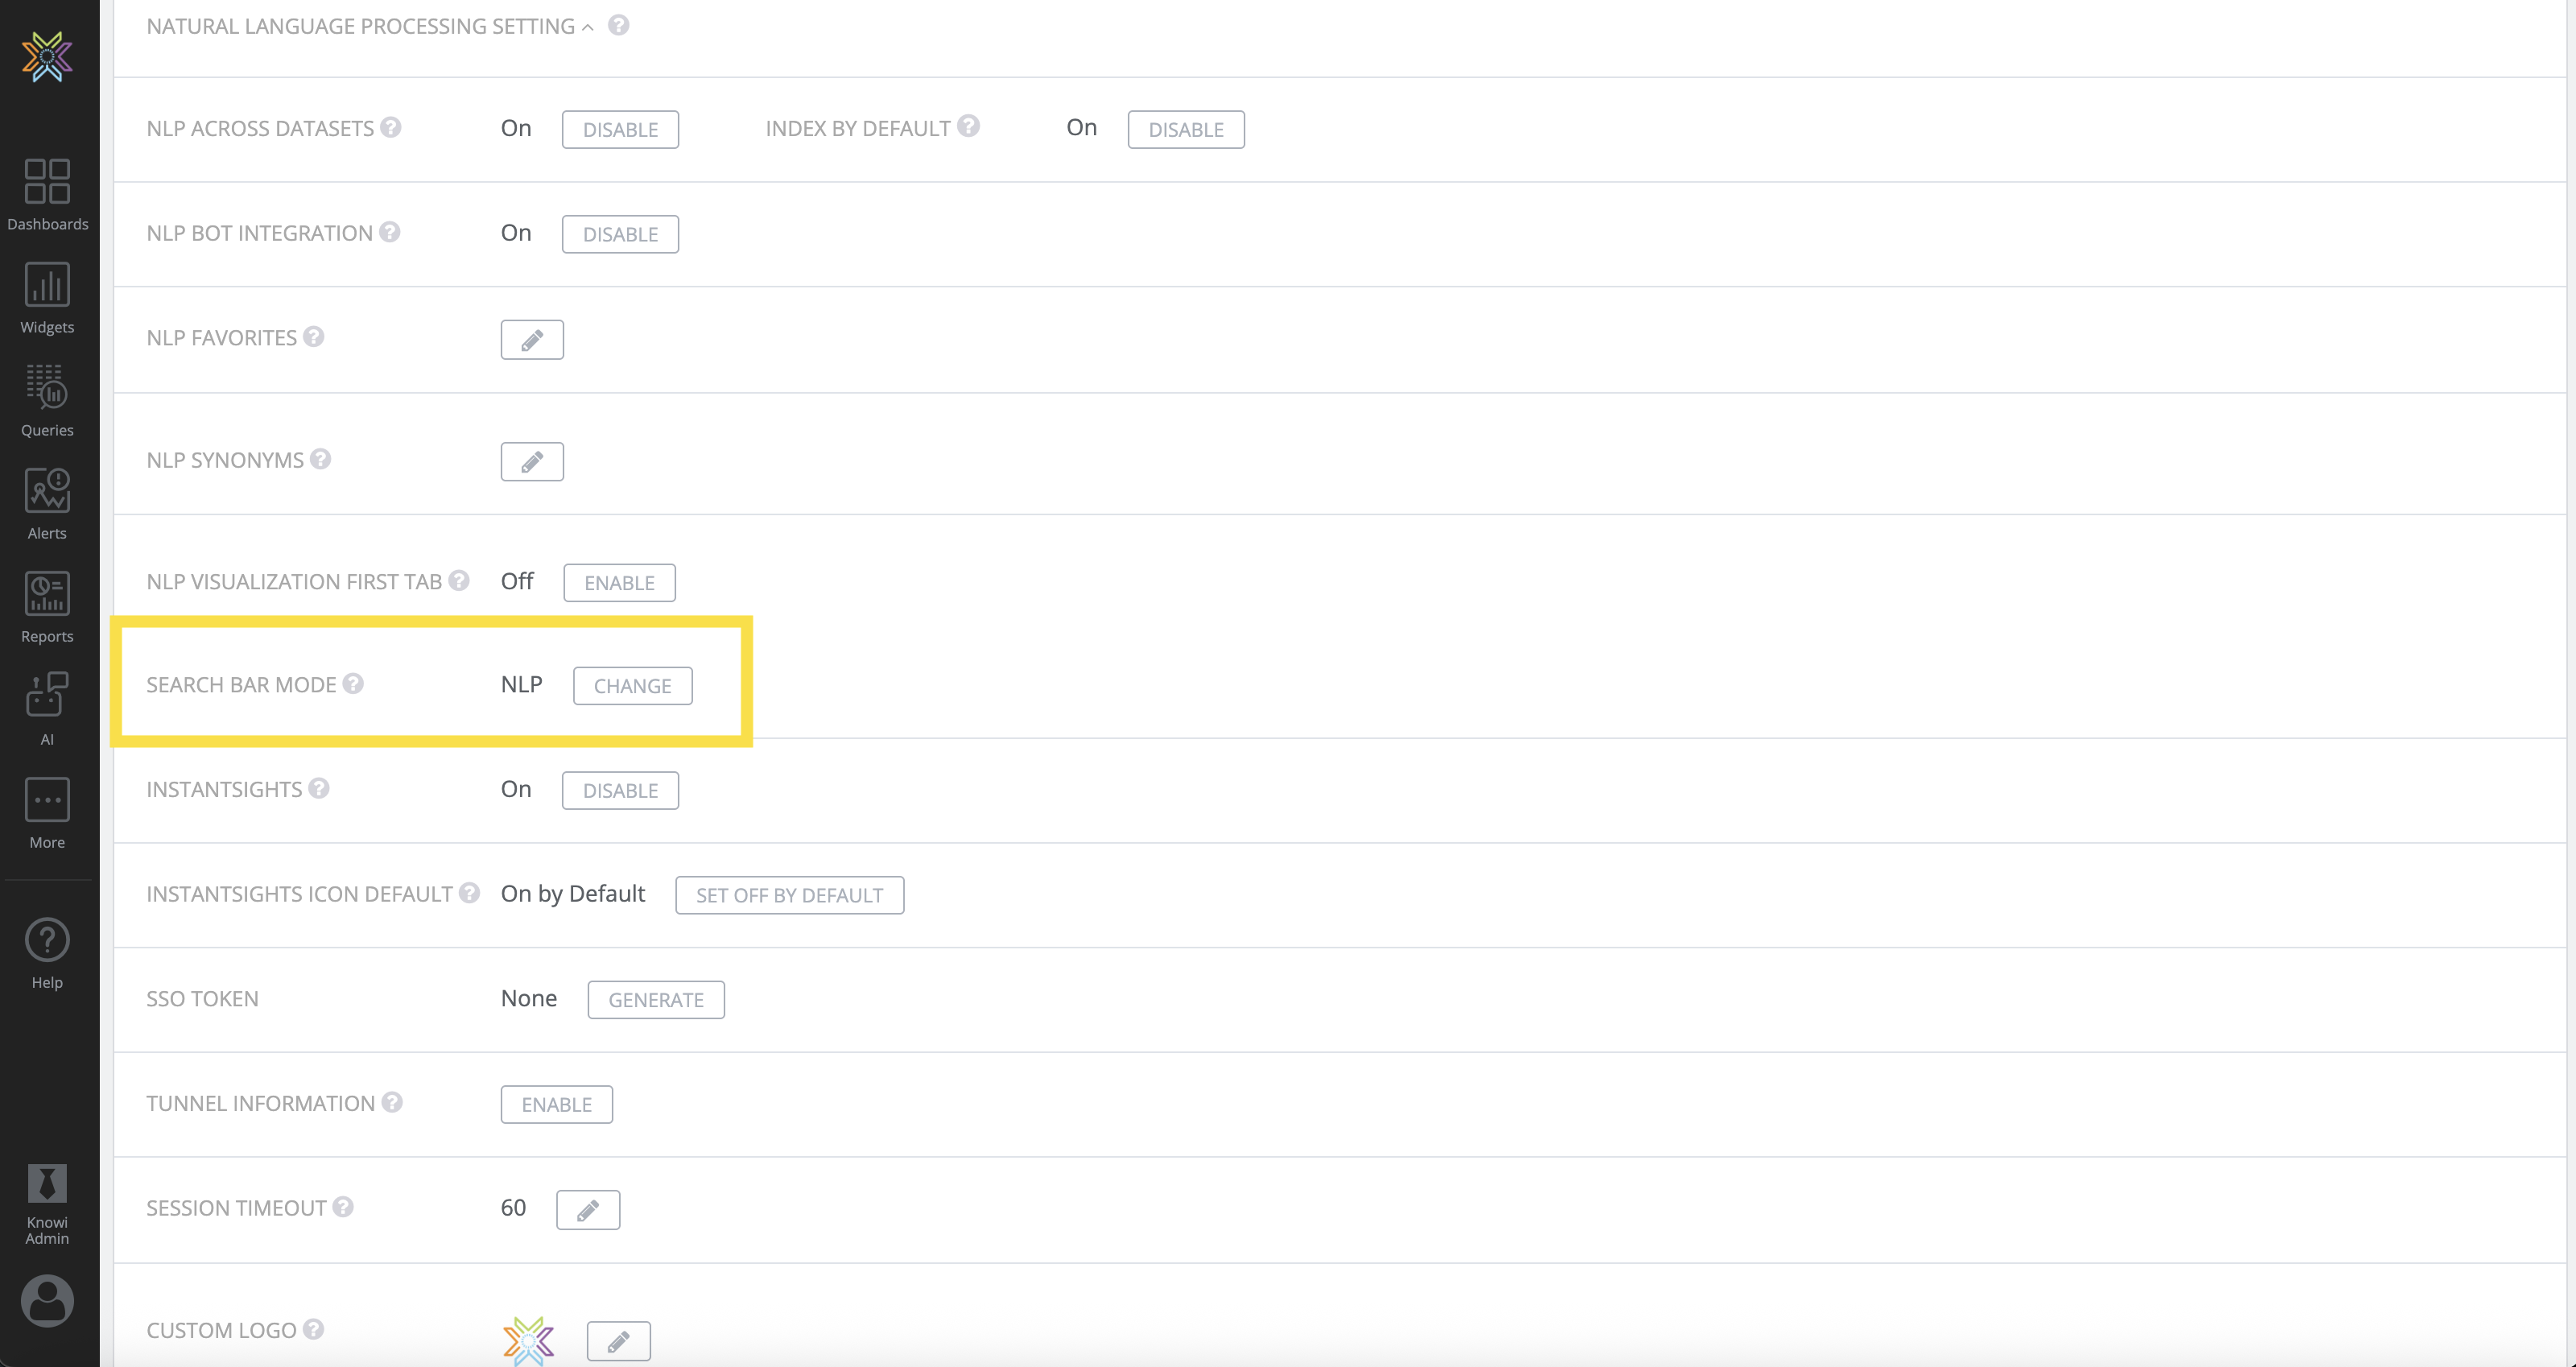Edit NLP Synonyms with the pencil icon
This screenshot has height=1367, width=2576.
click(x=532, y=461)
